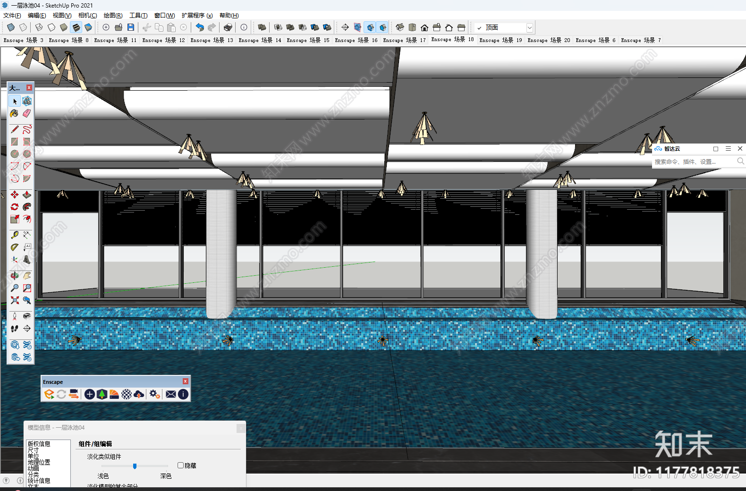Open the 相机 menu
This screenshot has width=746, height=491.
click(x=87, y=16)
